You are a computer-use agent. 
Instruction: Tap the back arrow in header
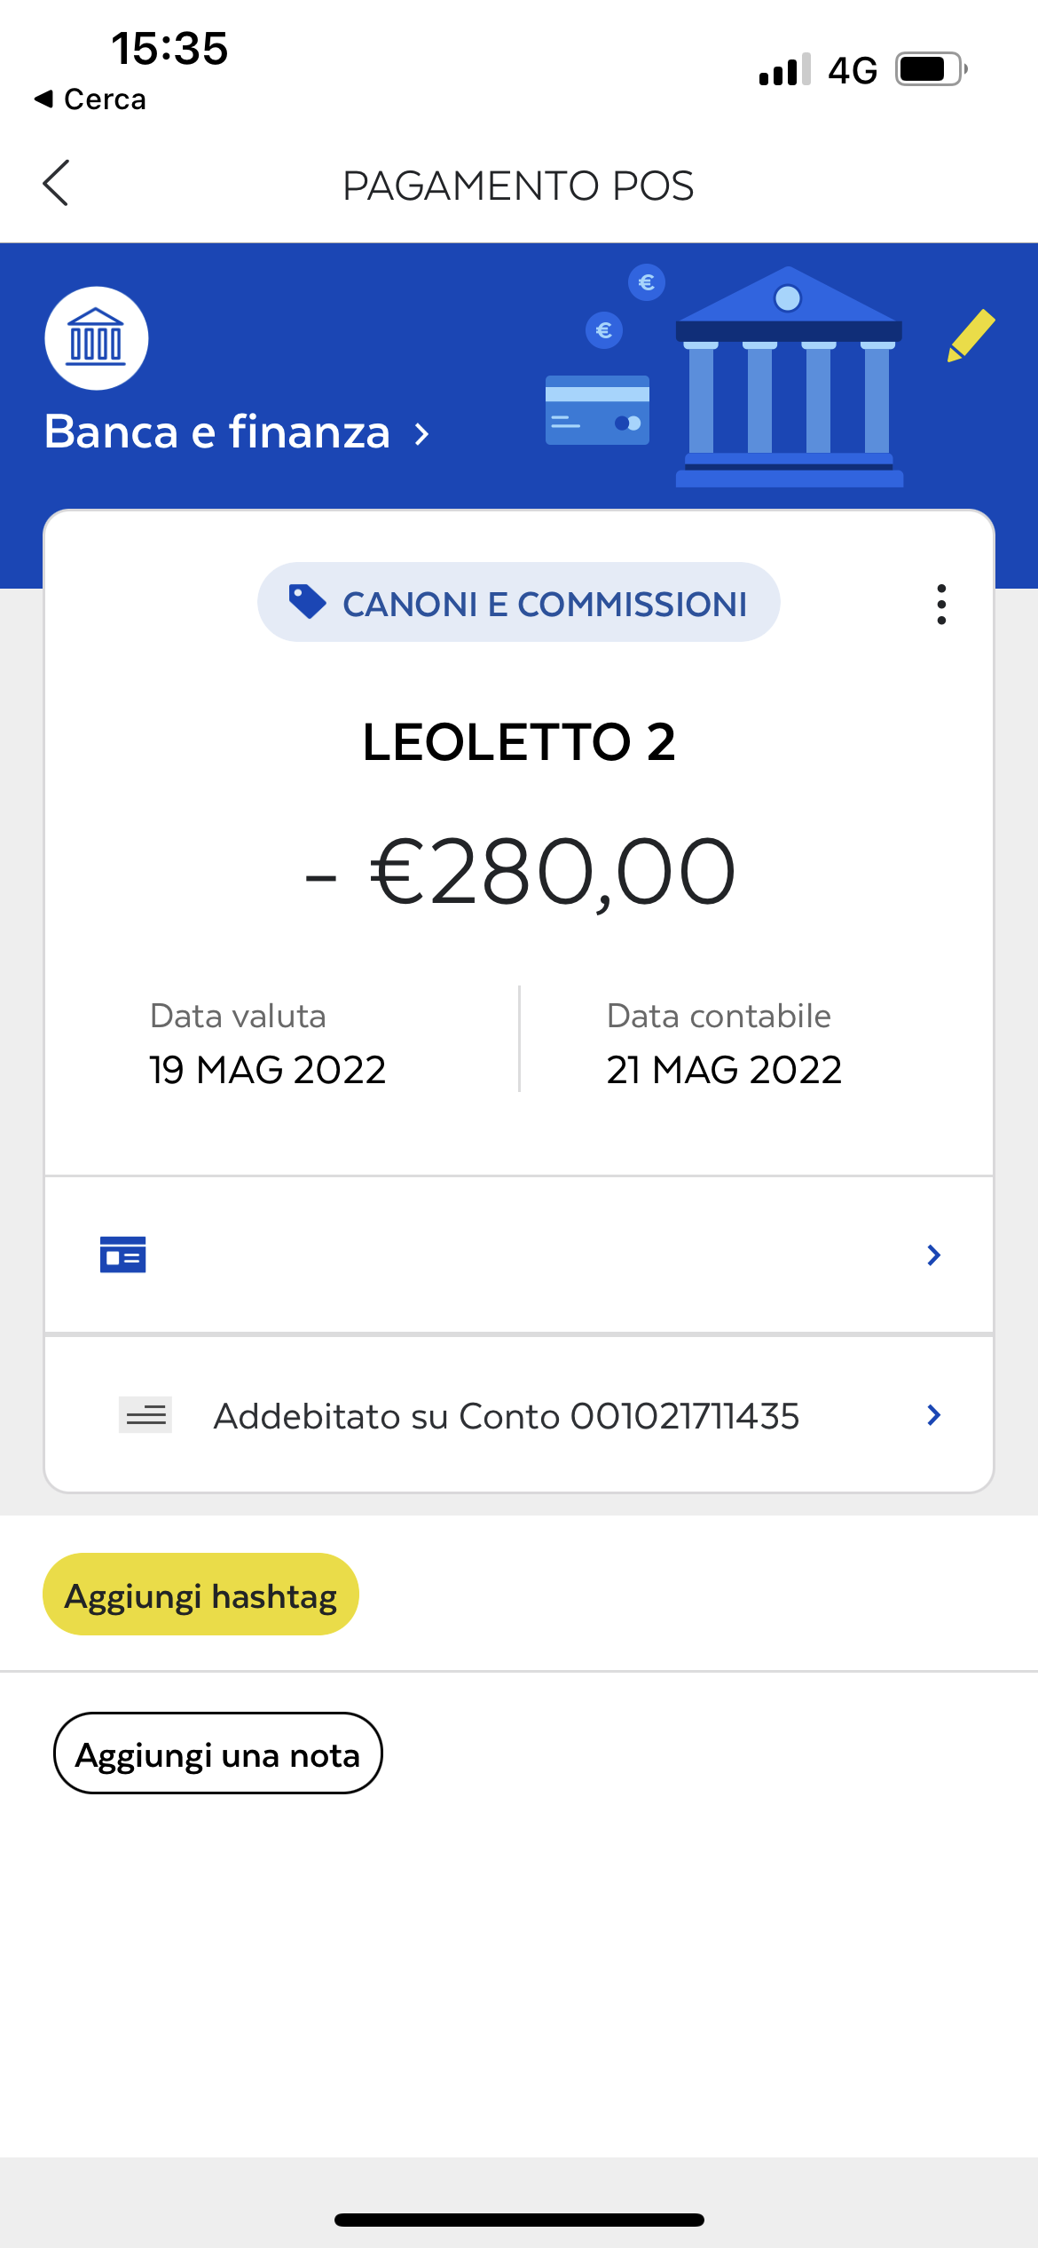click(56, 184)
